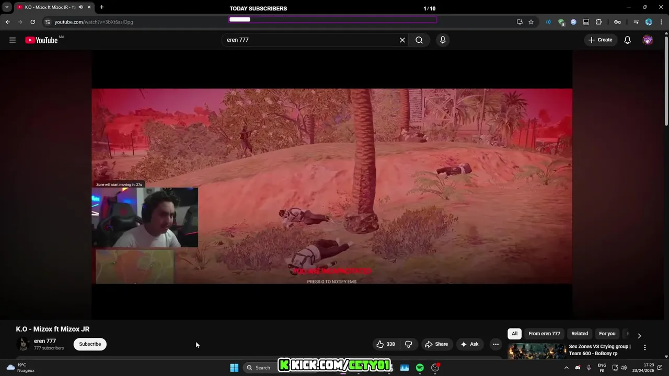Install app via address bar icon
669x376 pixels.
coord(520,22)
